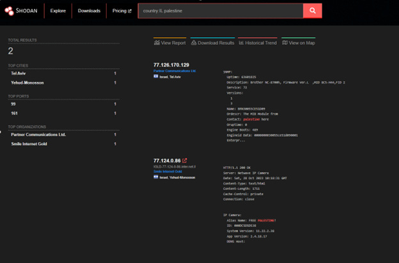The height and width of the screenshot is (263, 399).
Task: Go to Downloads in top navigation
Action: 89,11
